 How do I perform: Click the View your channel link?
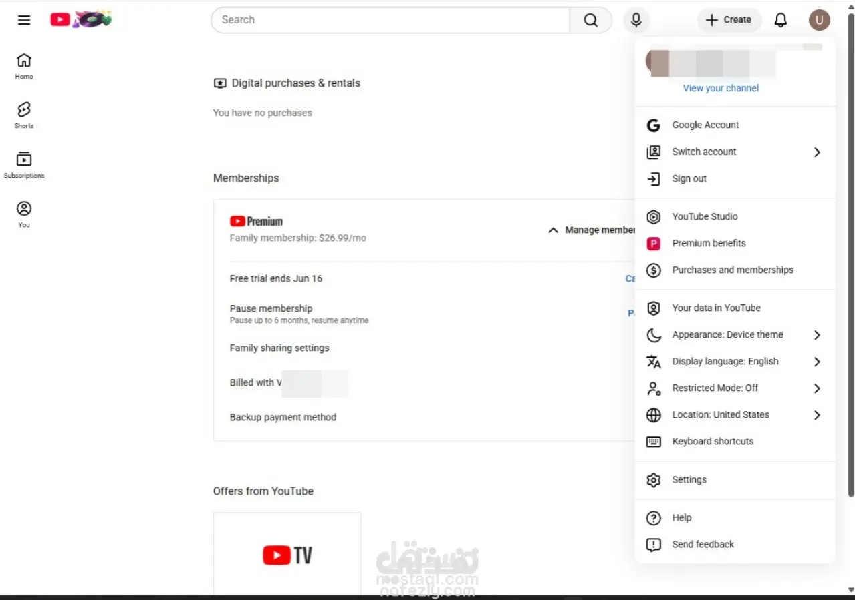721,88
